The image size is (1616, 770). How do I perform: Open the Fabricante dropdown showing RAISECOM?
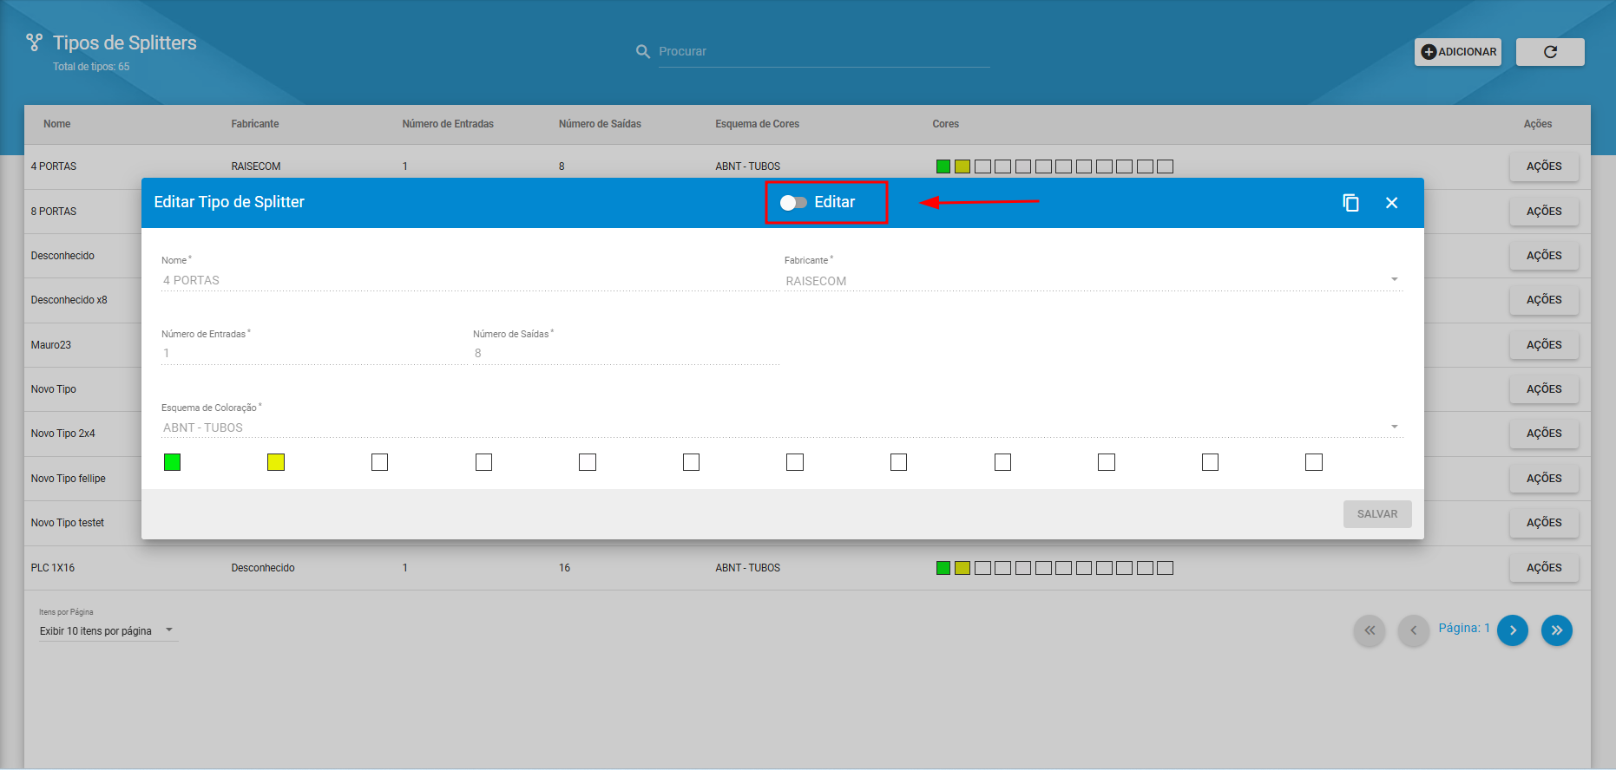[x=1093, y=280]
